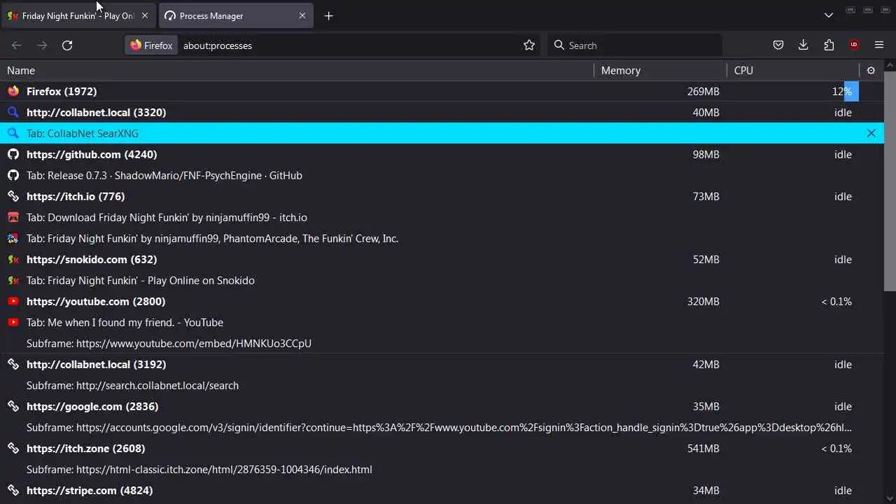Select the Firefox (1972) process row

(442, 91)
